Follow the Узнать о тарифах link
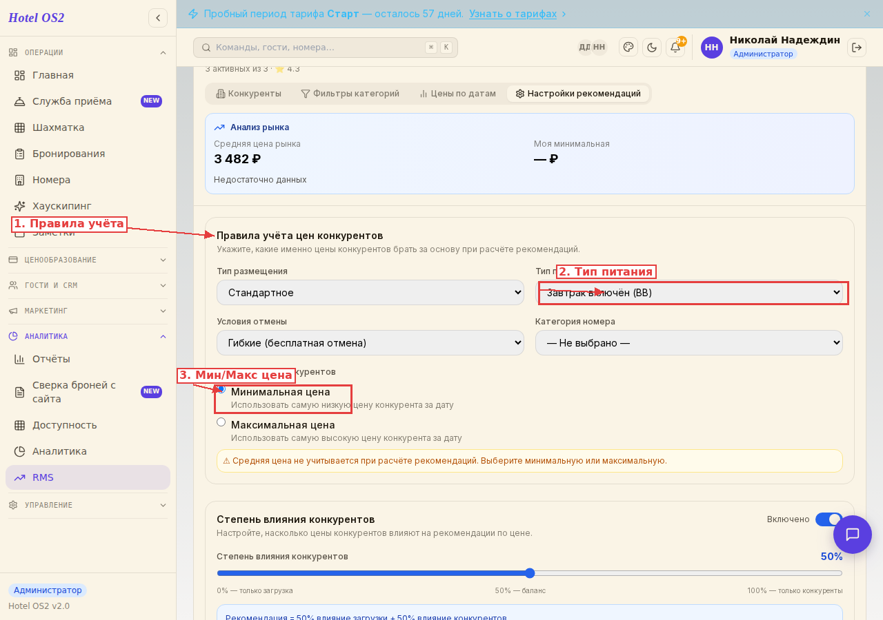This screenshot has height=620, width=883. click(x=513, y=14)
